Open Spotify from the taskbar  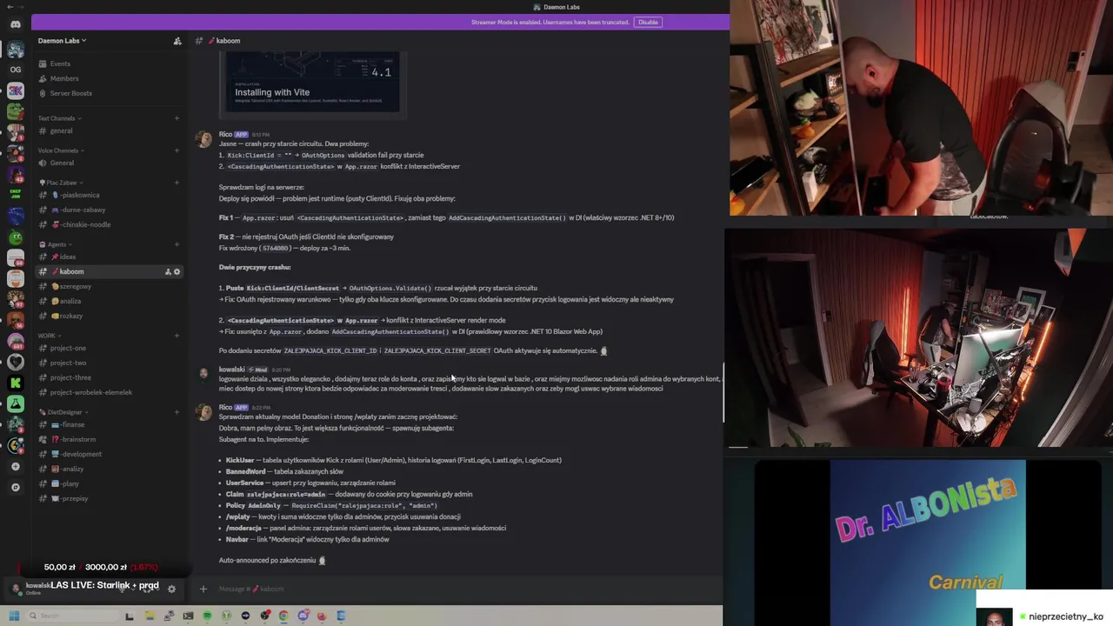coord(207,616)
